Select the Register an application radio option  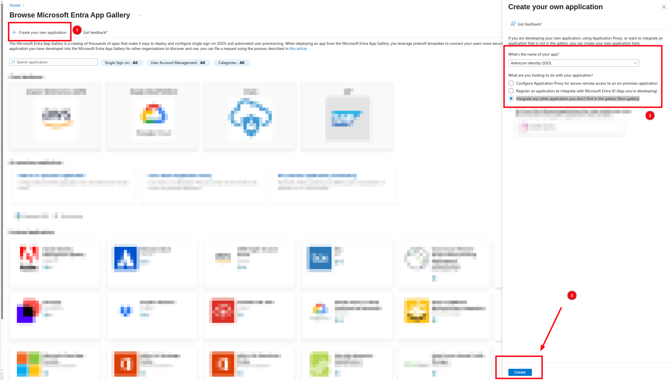[511, 91]
